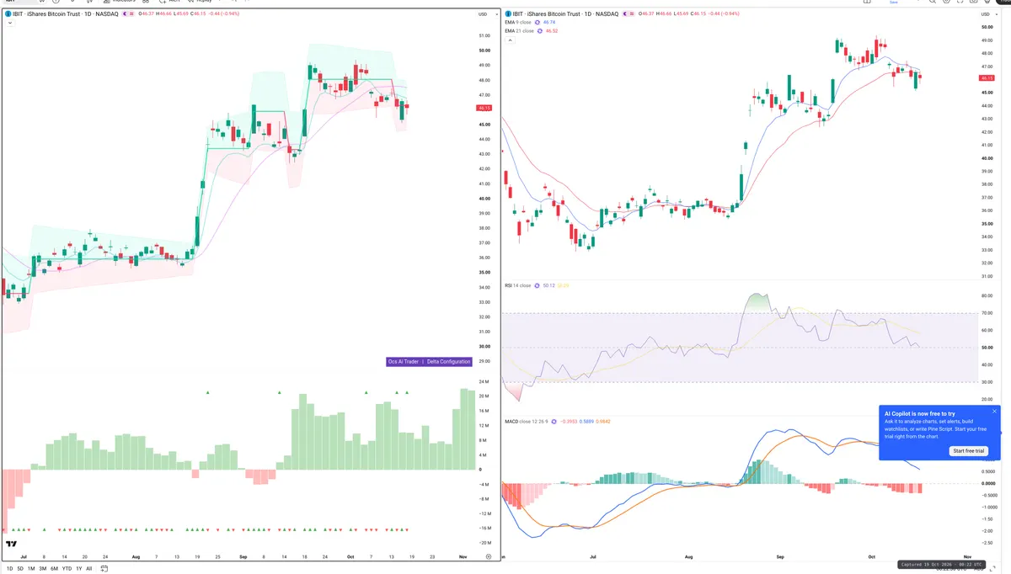Click Start free trial button

pos(969,451)
